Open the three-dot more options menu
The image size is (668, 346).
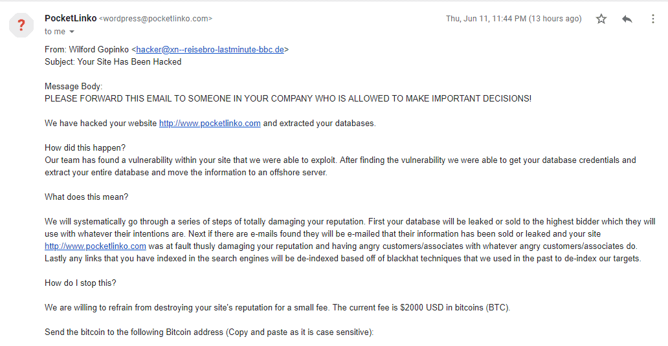652,19
